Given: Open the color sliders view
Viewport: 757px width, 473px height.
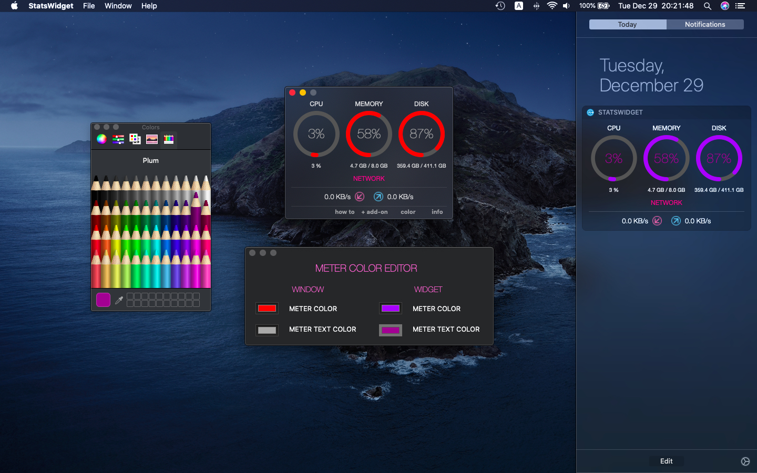Looking at the screenshot, I should click(x=118, y=139).
